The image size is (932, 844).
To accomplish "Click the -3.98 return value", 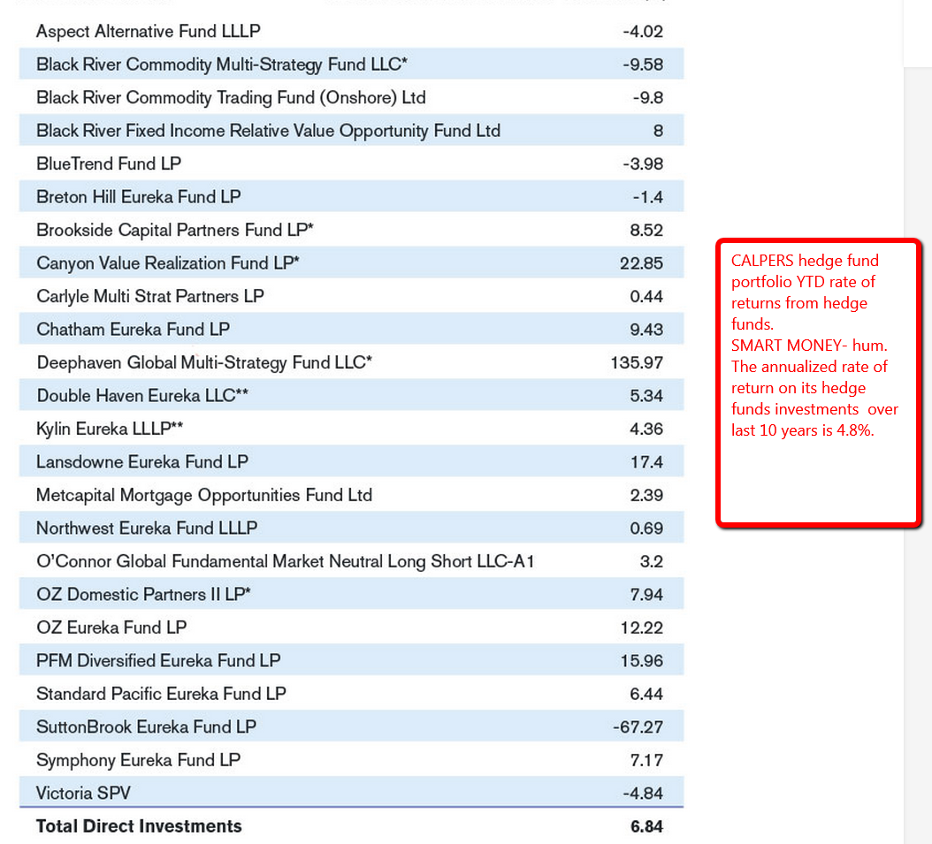I will pyautogui.click(x=643, y=163).
